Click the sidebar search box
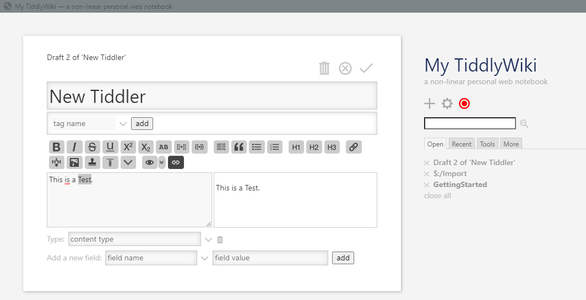Viewport: 586px width, 300px height. (x=470, y=123)
